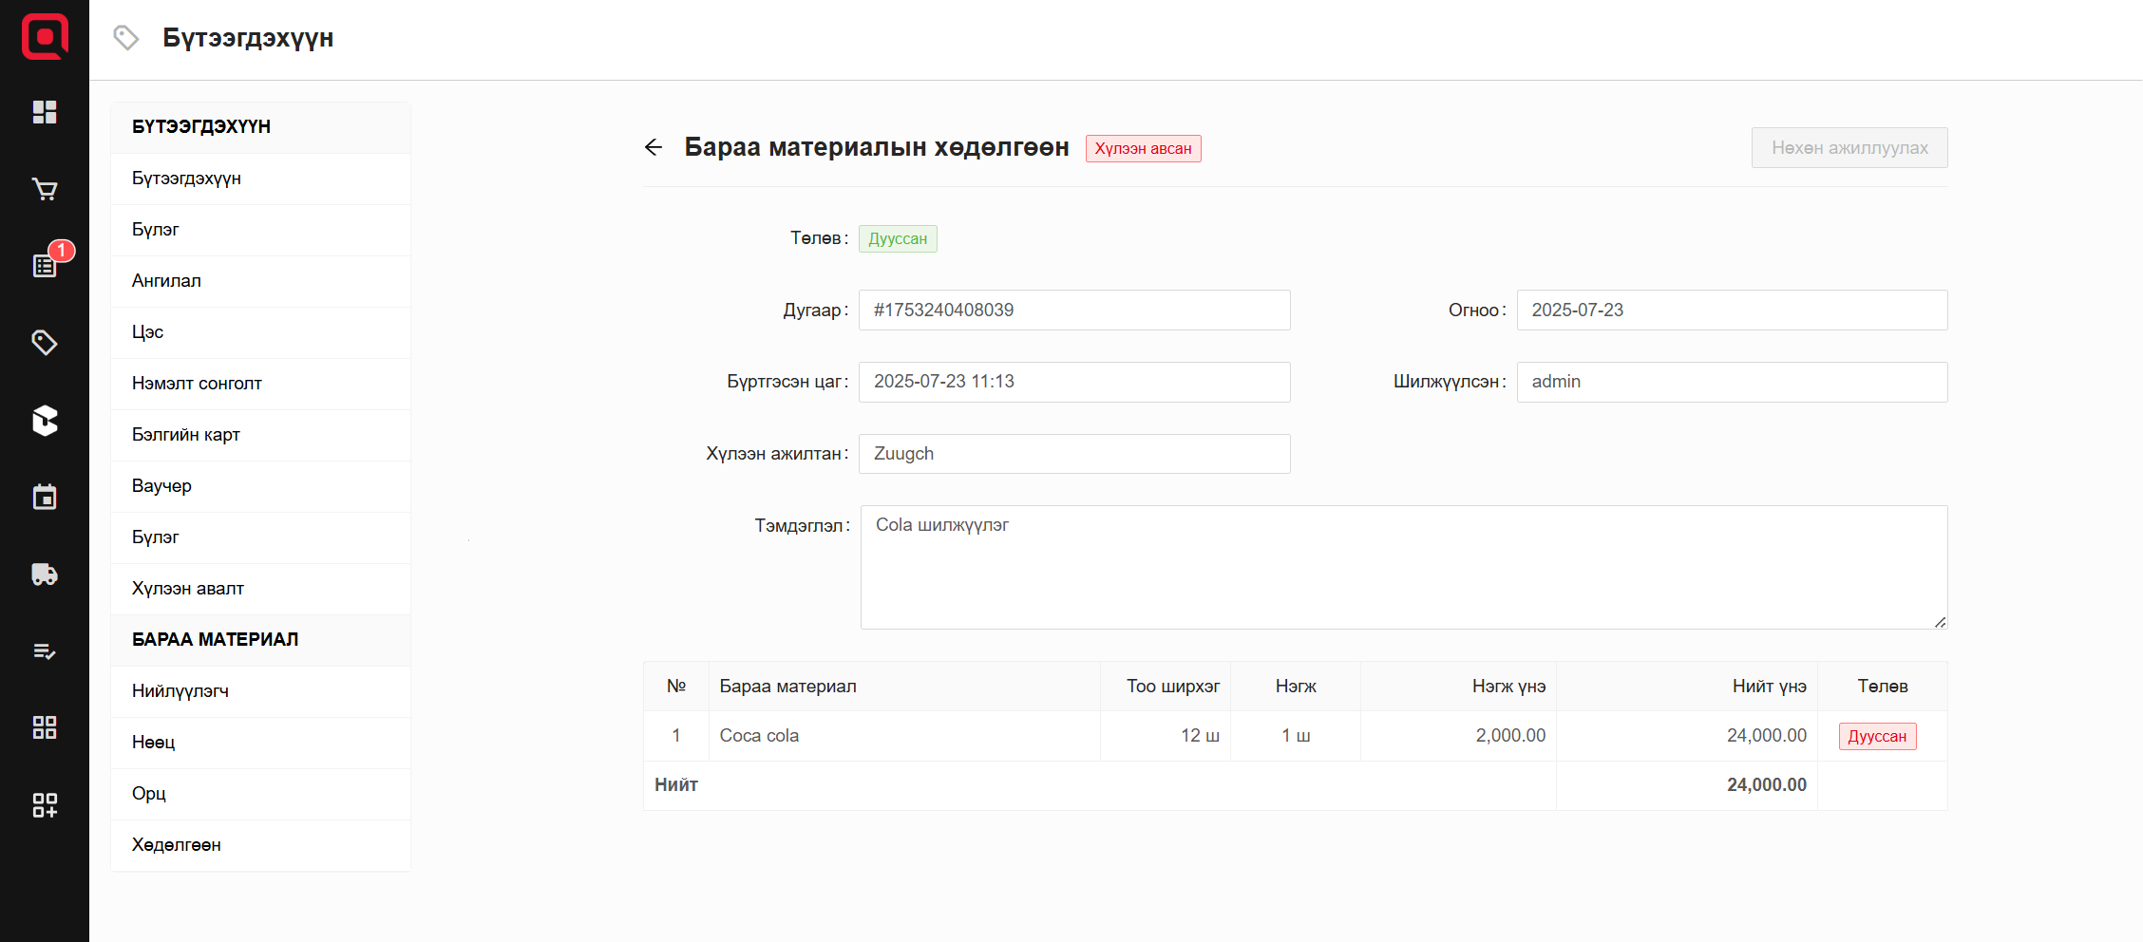This screenshot has width=2143, height=942.
Task: Click the Хүлээн авалт link in menu
Action: click(x=188, y=589)
